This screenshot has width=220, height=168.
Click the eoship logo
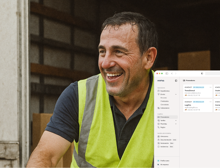click(161, 81)
